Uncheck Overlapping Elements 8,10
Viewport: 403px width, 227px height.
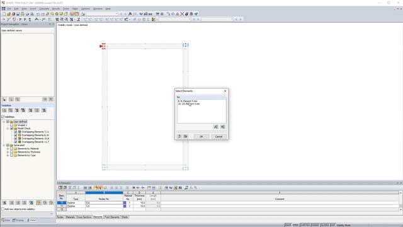coord(15,135)
